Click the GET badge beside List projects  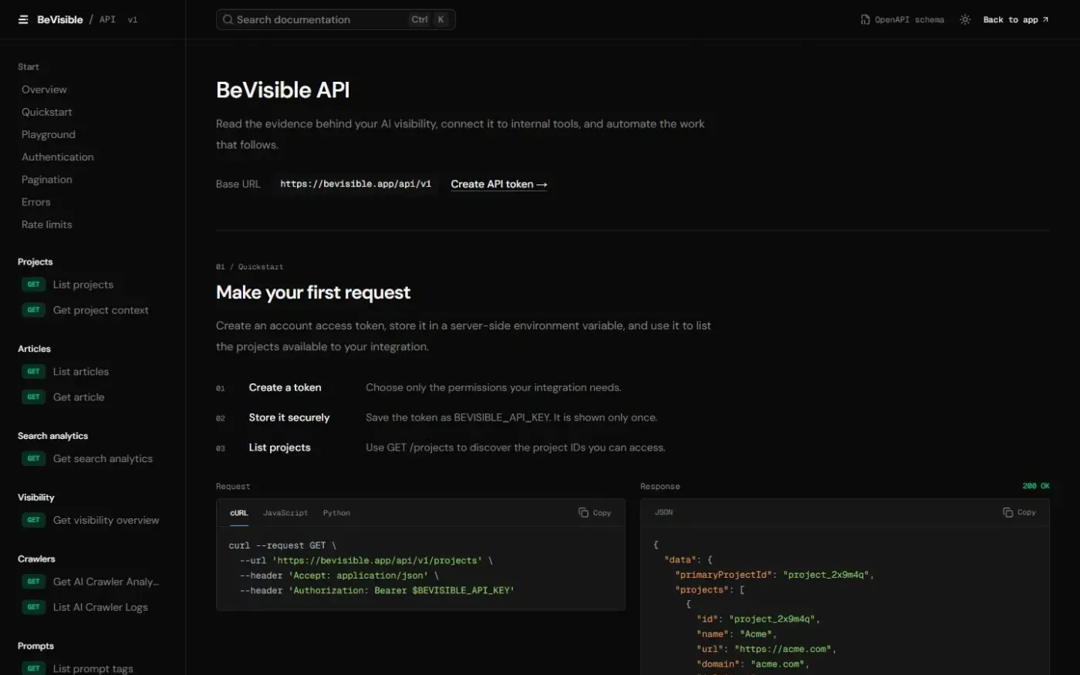coord(33,285)
